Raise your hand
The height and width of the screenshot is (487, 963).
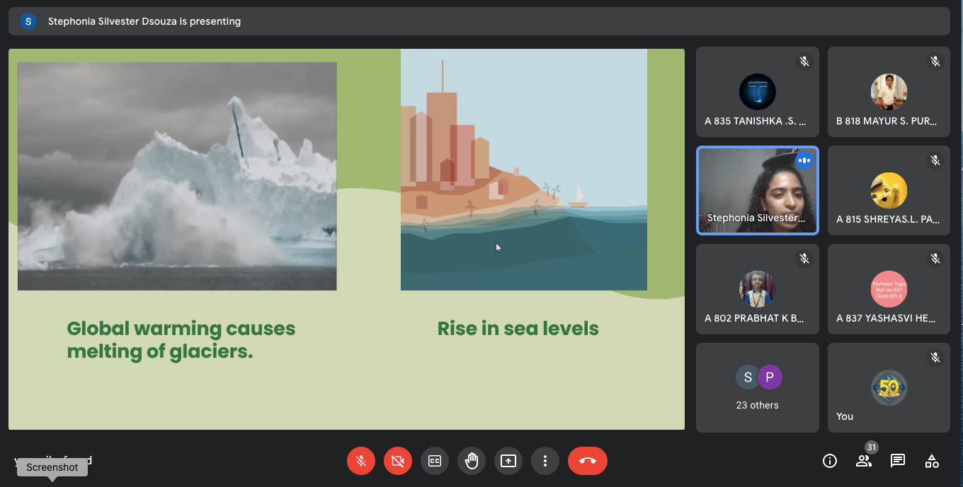click(x=472, y=461)
